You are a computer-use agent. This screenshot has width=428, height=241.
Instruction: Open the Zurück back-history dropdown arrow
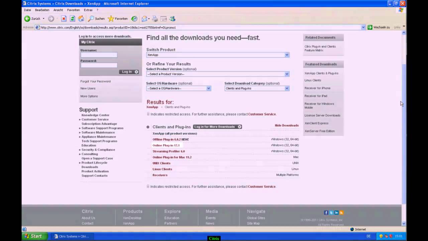point(43,19)
